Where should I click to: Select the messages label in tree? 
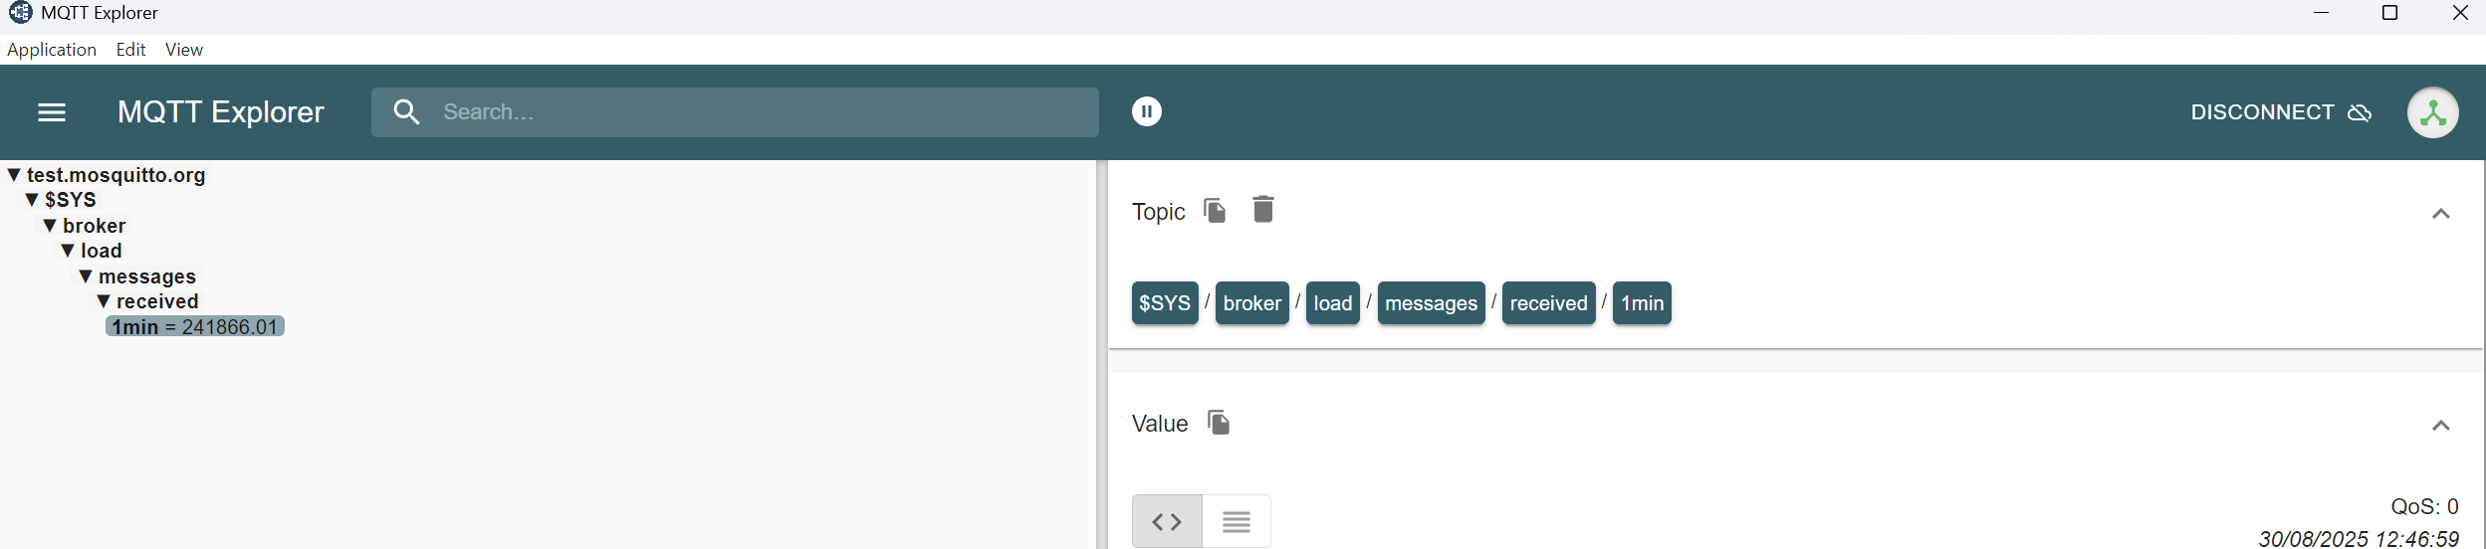tap(147, 276)
